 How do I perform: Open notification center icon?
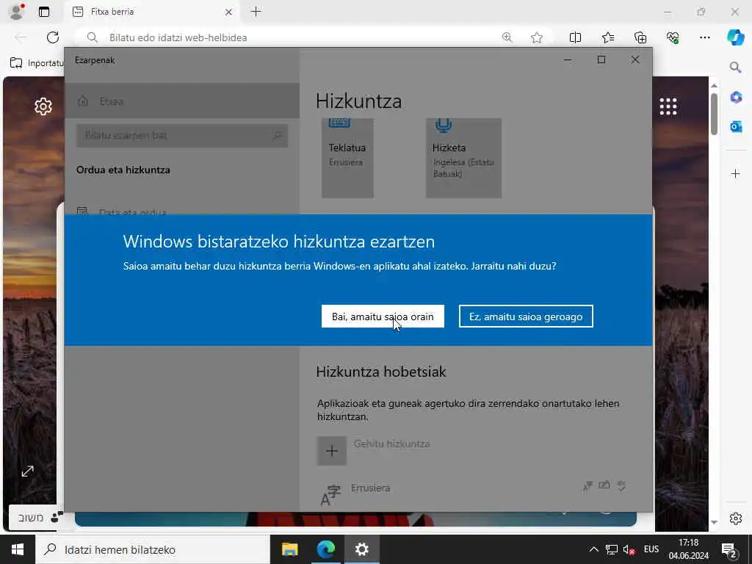click(729, 549)
